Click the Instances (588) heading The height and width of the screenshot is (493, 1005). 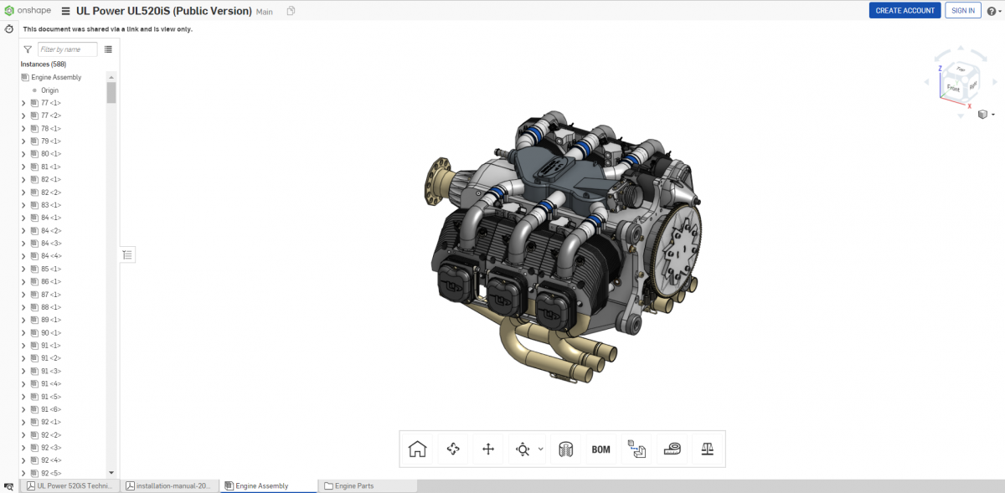tap(44, 64)
